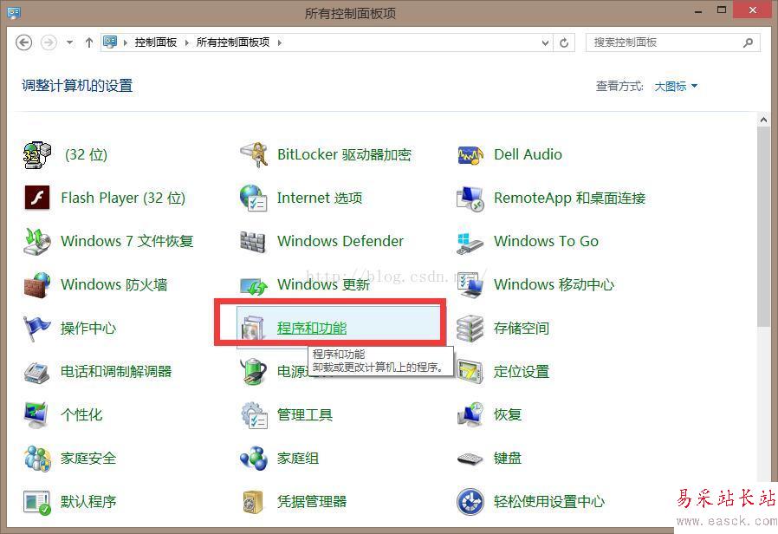Viewport: 778px width, 534px height.
Task: Click the 凭据管理器 safe icon
Action: [254, 502]
